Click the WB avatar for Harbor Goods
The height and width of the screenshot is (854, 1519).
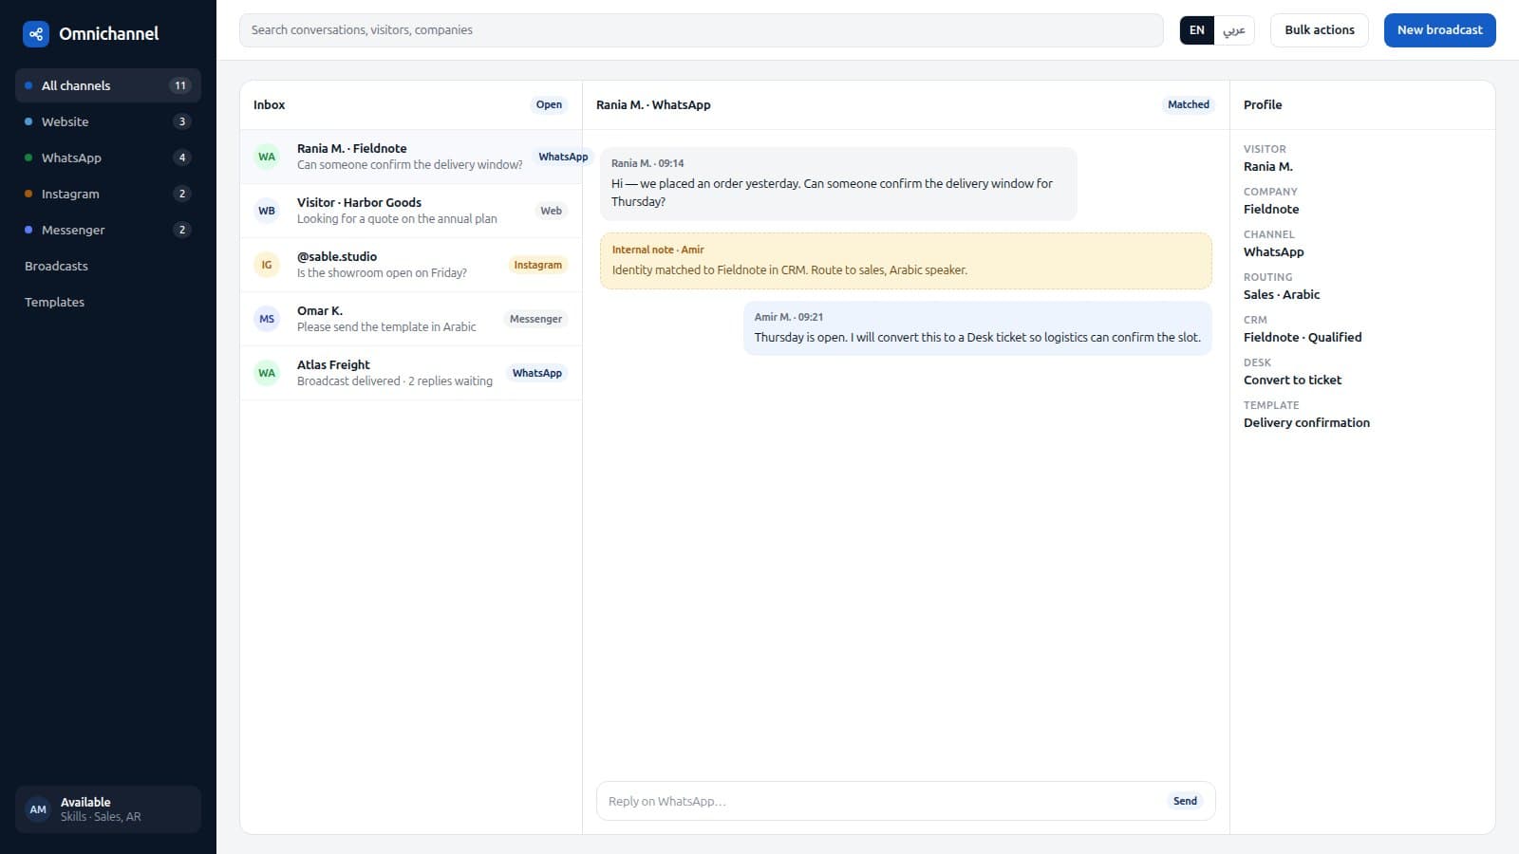click(267, 211)
